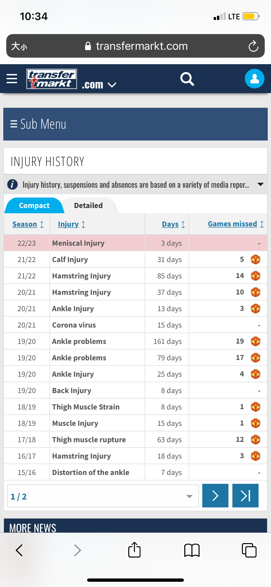Select the Compact tab
271x587 pixels.
click(x=34, y=205)
